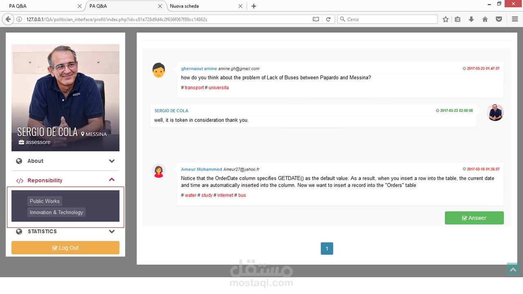Click the email amine.gh@gmail.com
The height and width of the screenshot is (294, 523).
click(x=239, y=69)
